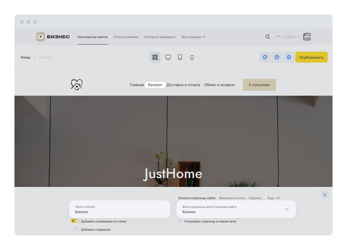Image resolution: width=347 pixels, height=250 pixels.
Task: Close the button settings panel
Action: (x=325, y=195)
